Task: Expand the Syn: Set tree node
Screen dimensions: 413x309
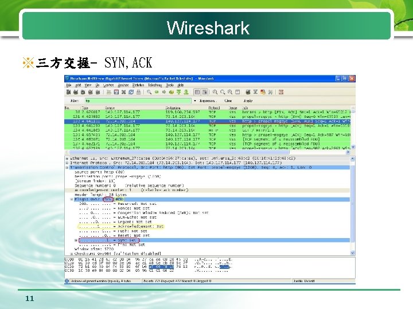Action: [x=76, y=240]
